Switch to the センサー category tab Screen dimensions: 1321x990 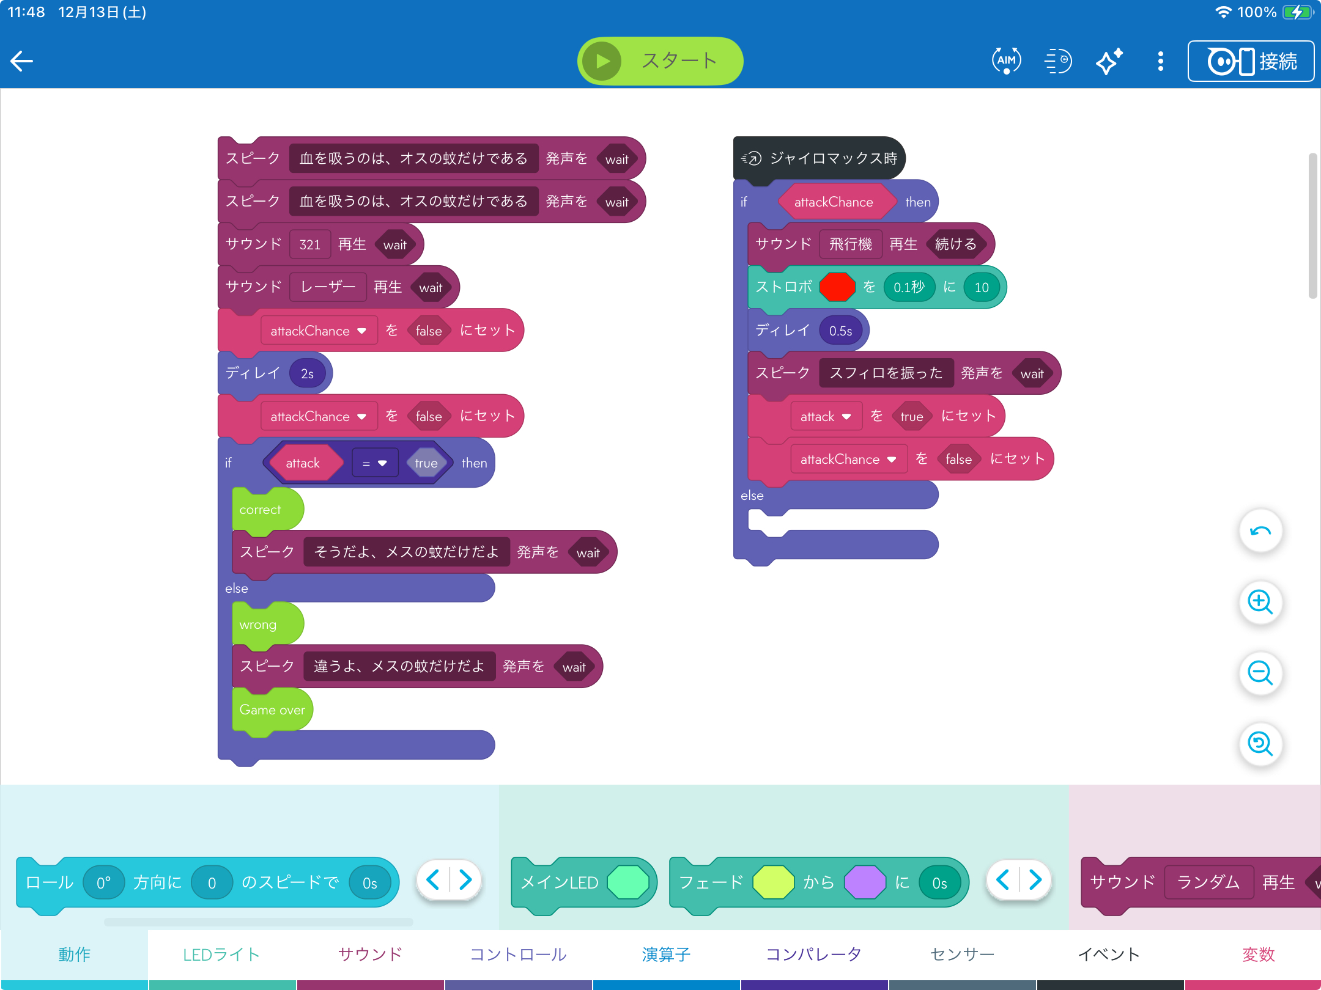tap(962, 955)
